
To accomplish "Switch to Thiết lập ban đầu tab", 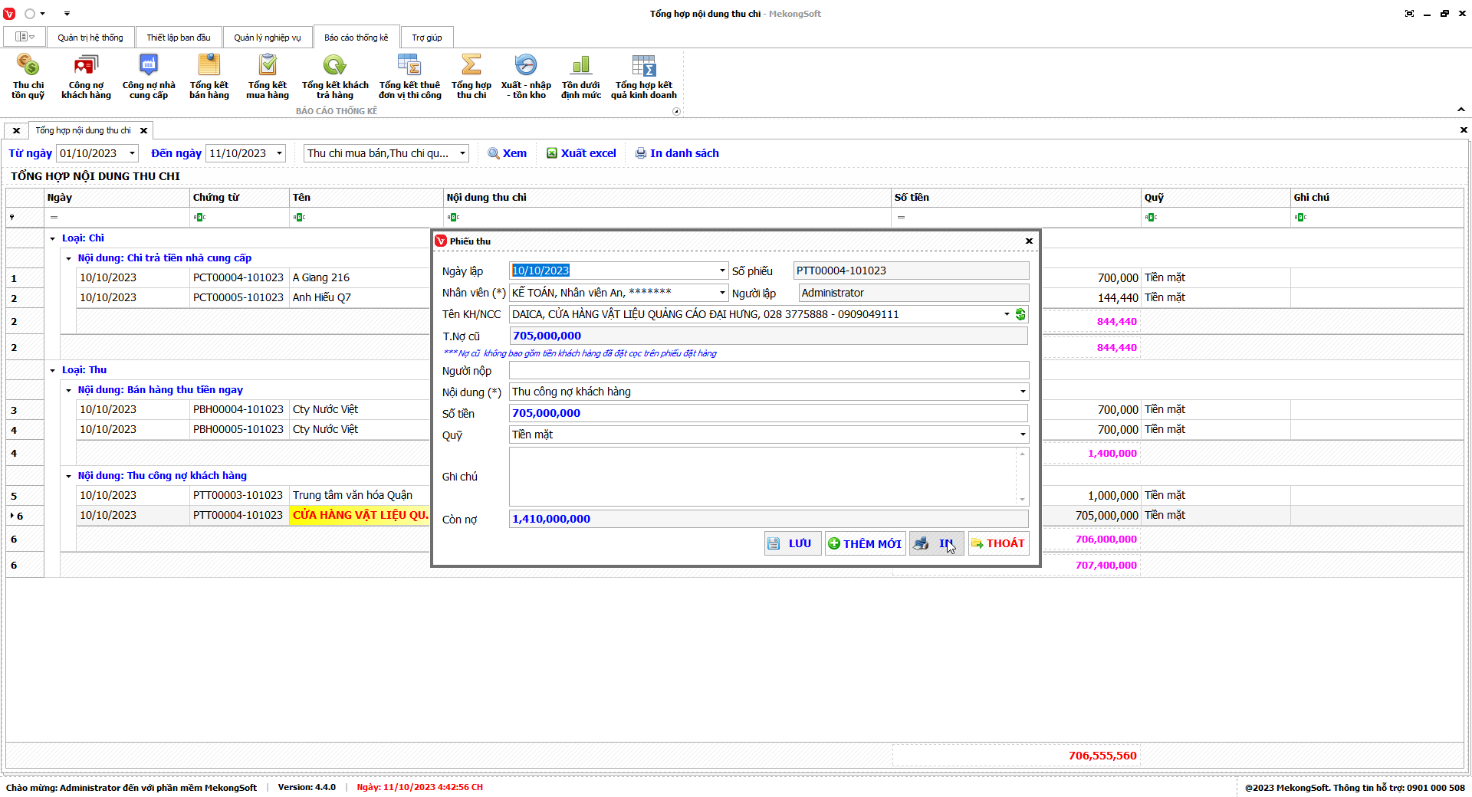I will point(179,38).
